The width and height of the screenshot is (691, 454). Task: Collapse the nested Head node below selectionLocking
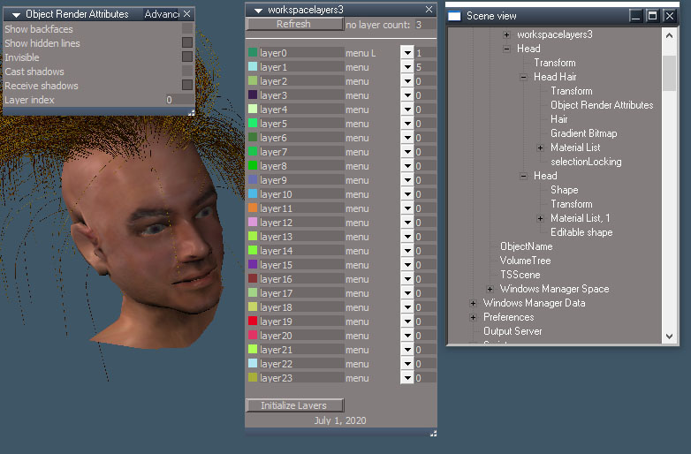coord(523,176)
